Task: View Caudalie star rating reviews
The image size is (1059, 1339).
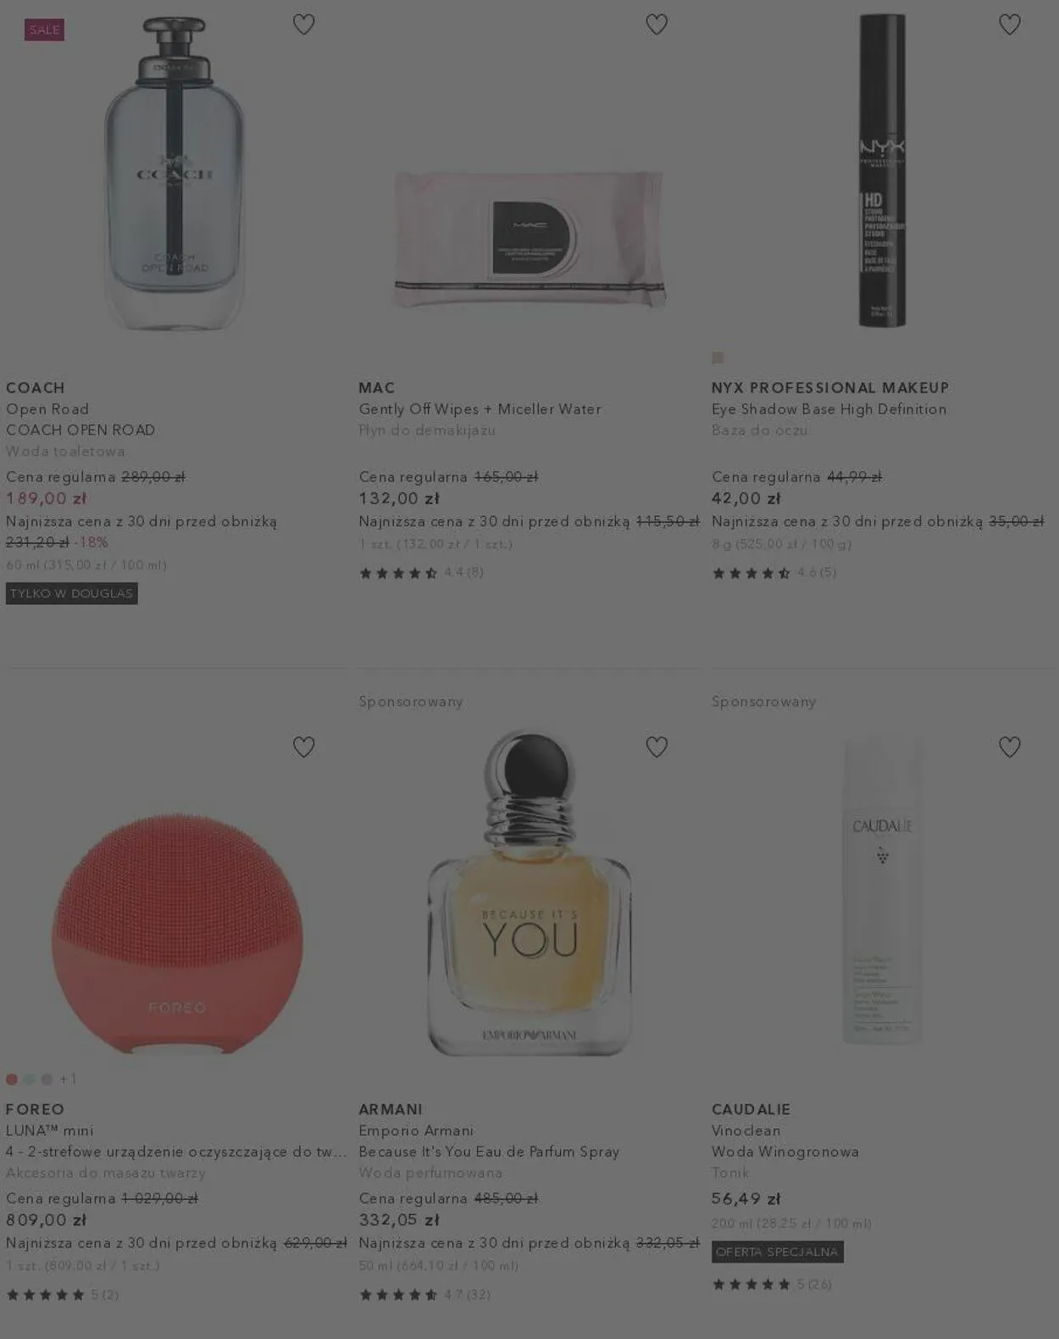Action: point(771,1284)
